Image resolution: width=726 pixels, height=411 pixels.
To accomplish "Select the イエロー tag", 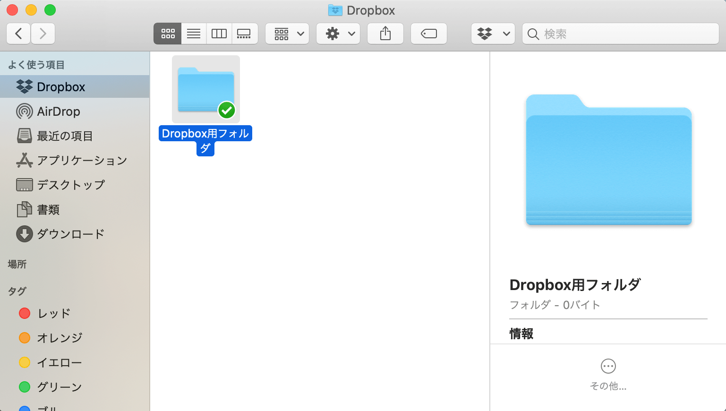I will pos(75,362).
